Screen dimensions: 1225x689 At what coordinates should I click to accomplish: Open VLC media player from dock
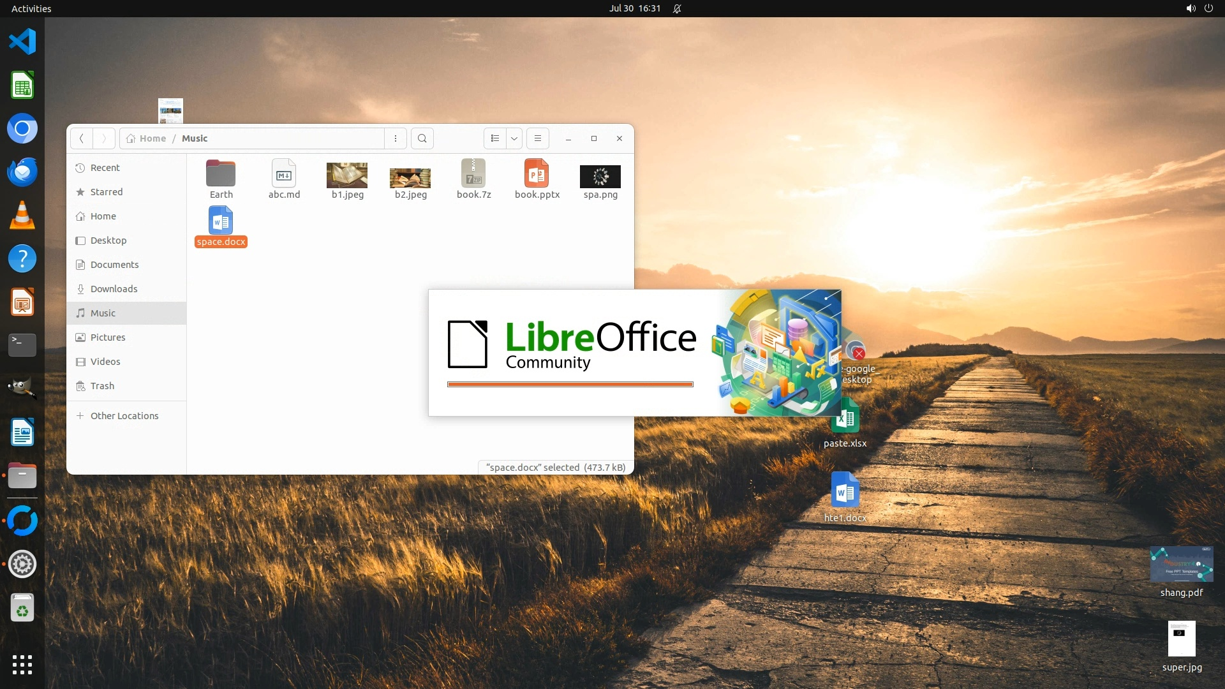pyautogui.click(x=22, y=216)
